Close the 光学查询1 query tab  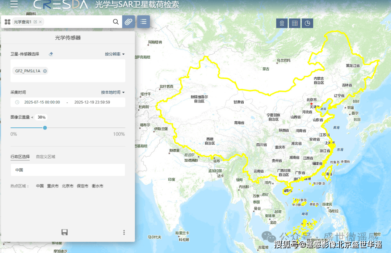coord(41,22)
